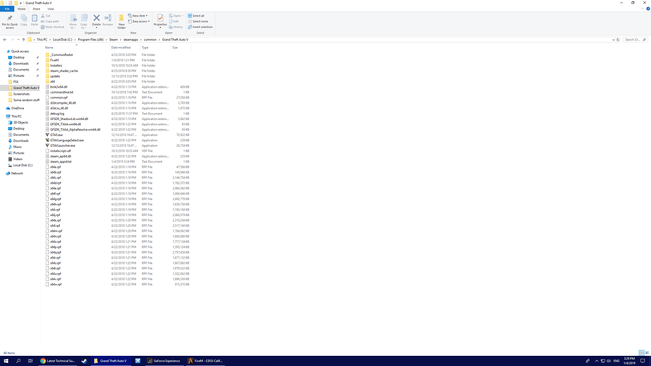
Task: Click the Search Grand Theft Auto V box
Action: (x=635, y=40)
